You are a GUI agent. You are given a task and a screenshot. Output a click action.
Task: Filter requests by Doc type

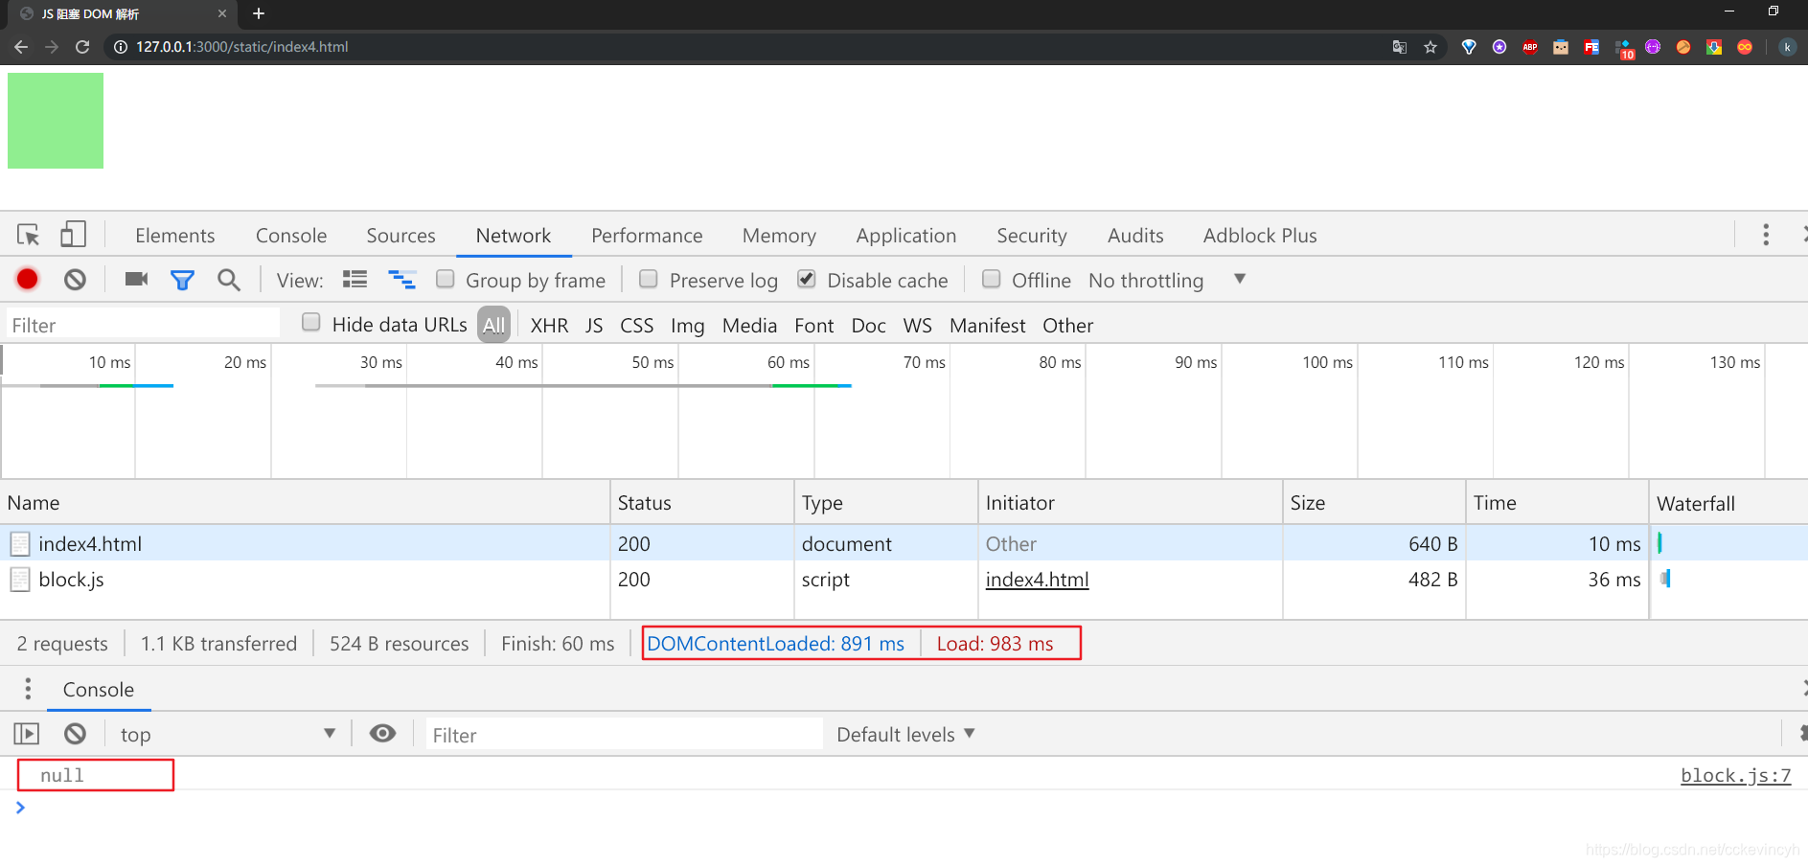[868, 325]
